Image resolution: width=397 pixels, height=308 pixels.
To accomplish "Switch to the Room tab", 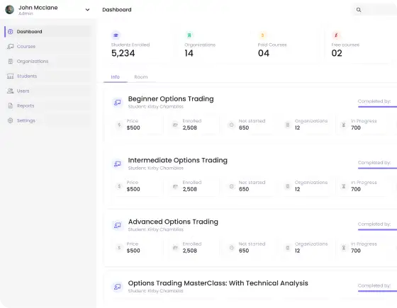I will point(141,77).
